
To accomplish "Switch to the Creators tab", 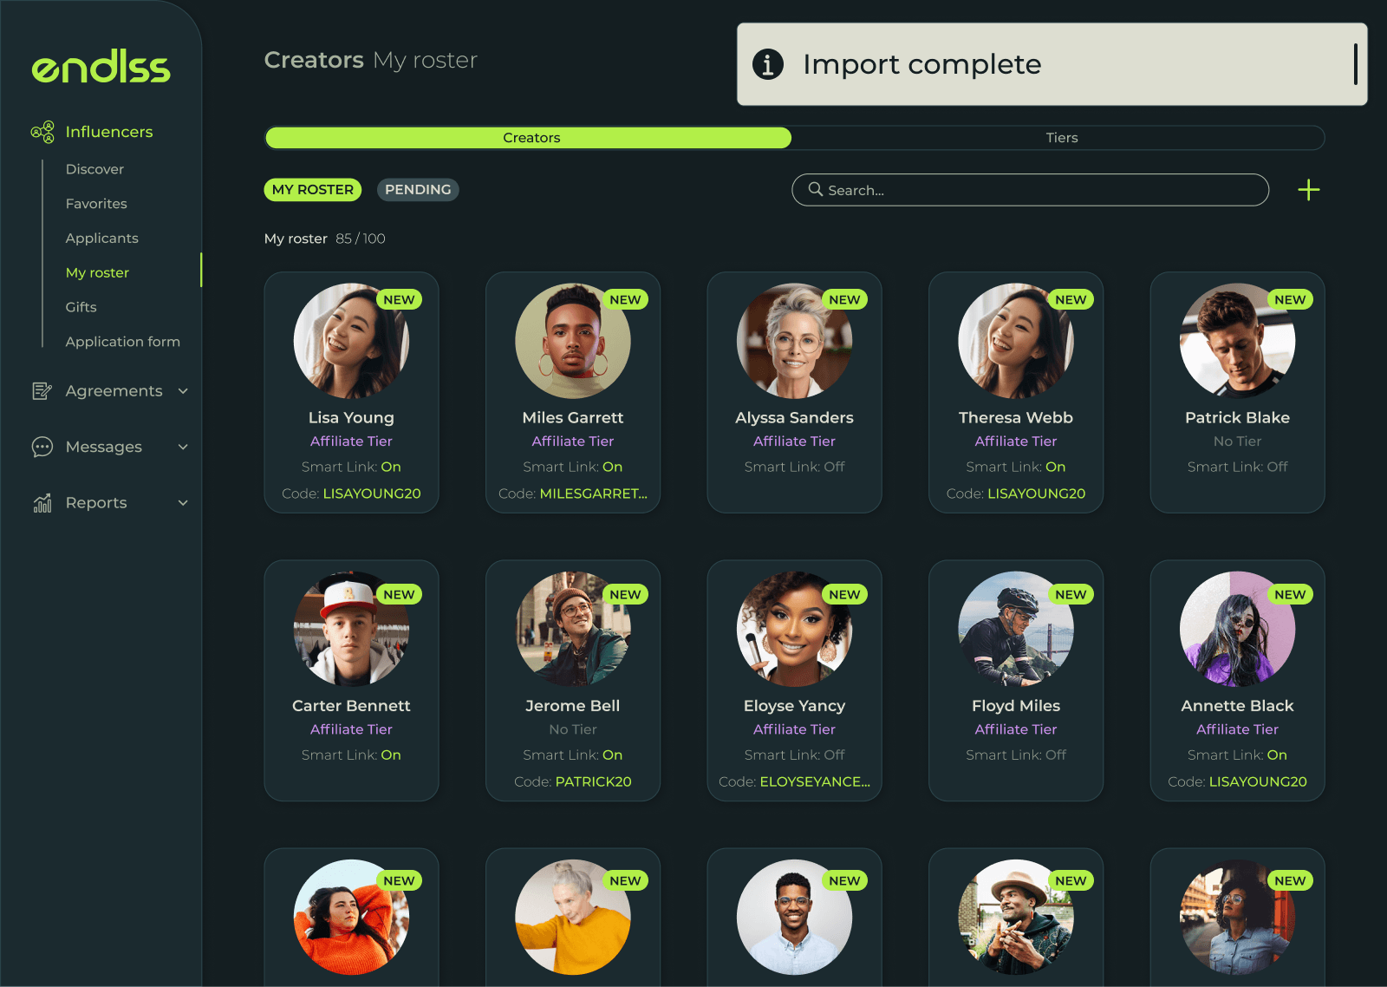I will 528,138.
